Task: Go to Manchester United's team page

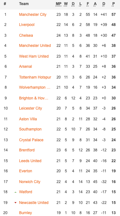Action: [35, 46]
